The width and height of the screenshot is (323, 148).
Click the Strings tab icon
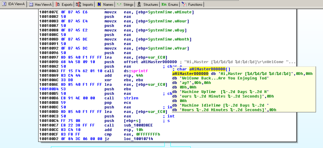pyautogui.click(x=119, y=4)
